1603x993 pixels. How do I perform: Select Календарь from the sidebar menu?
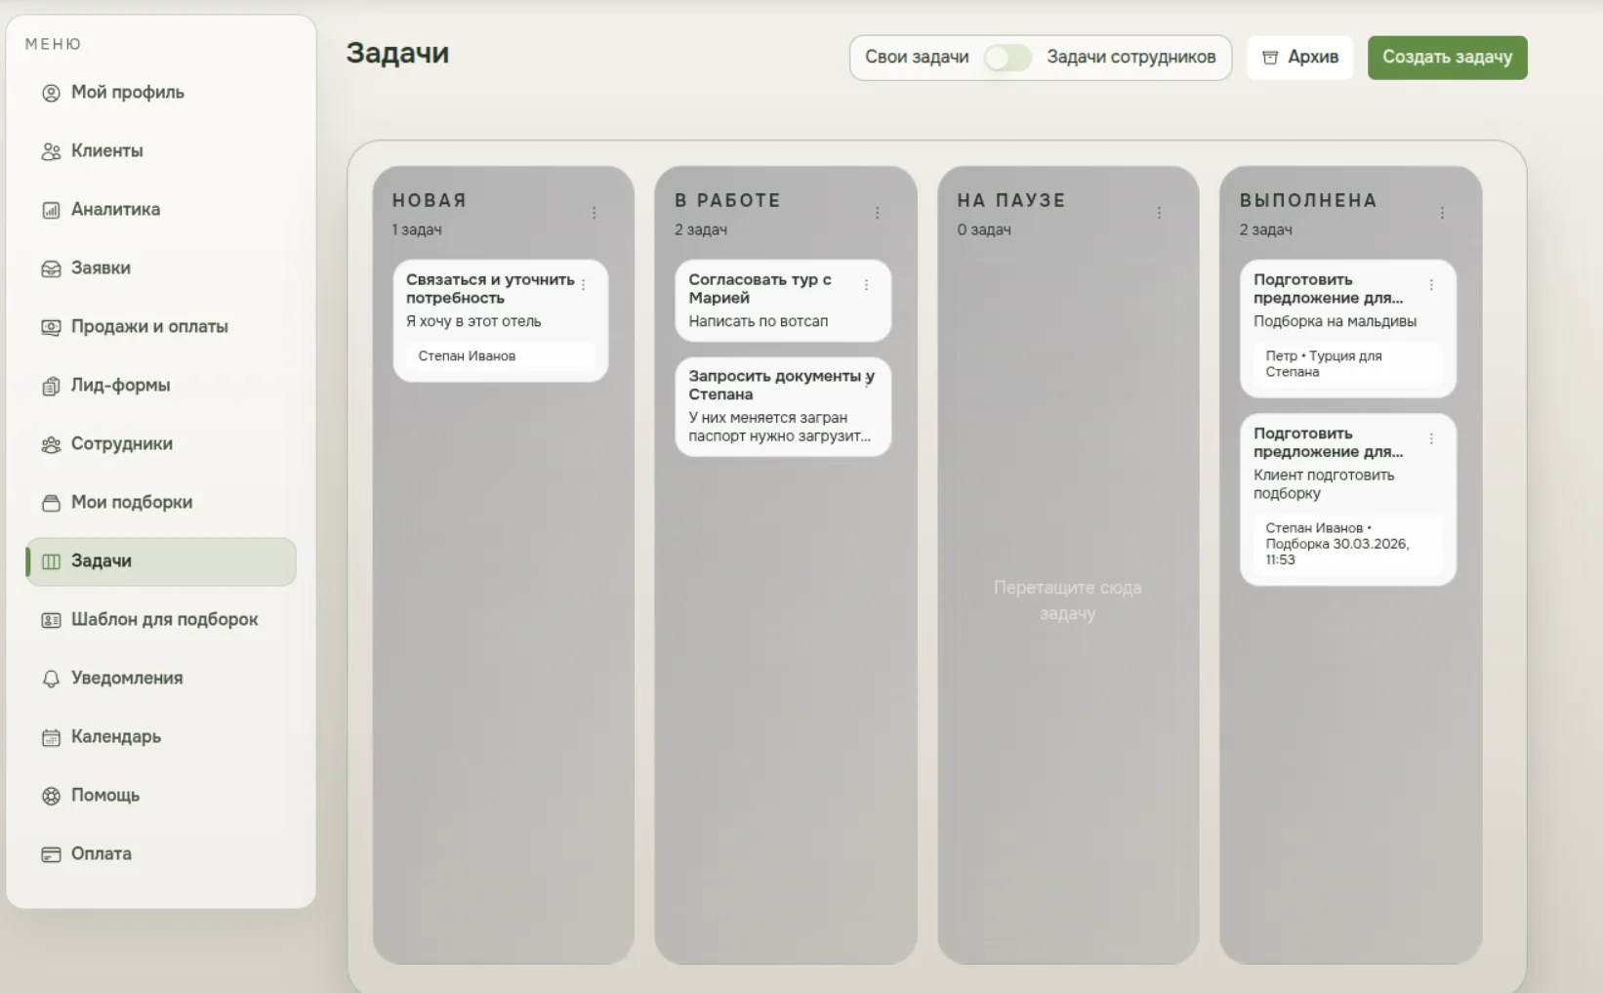point(161,737)
